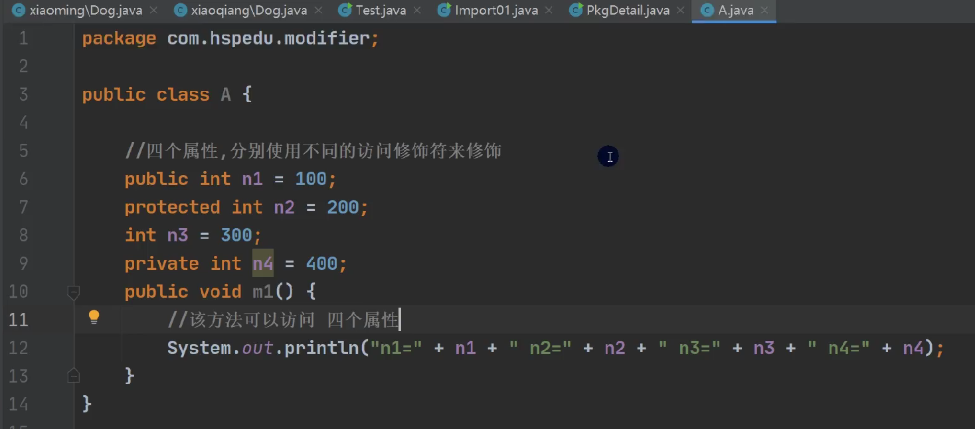This screenshot has height=429, width=975.
Task: Click the class icon on A.java tab
Action: 708,11
